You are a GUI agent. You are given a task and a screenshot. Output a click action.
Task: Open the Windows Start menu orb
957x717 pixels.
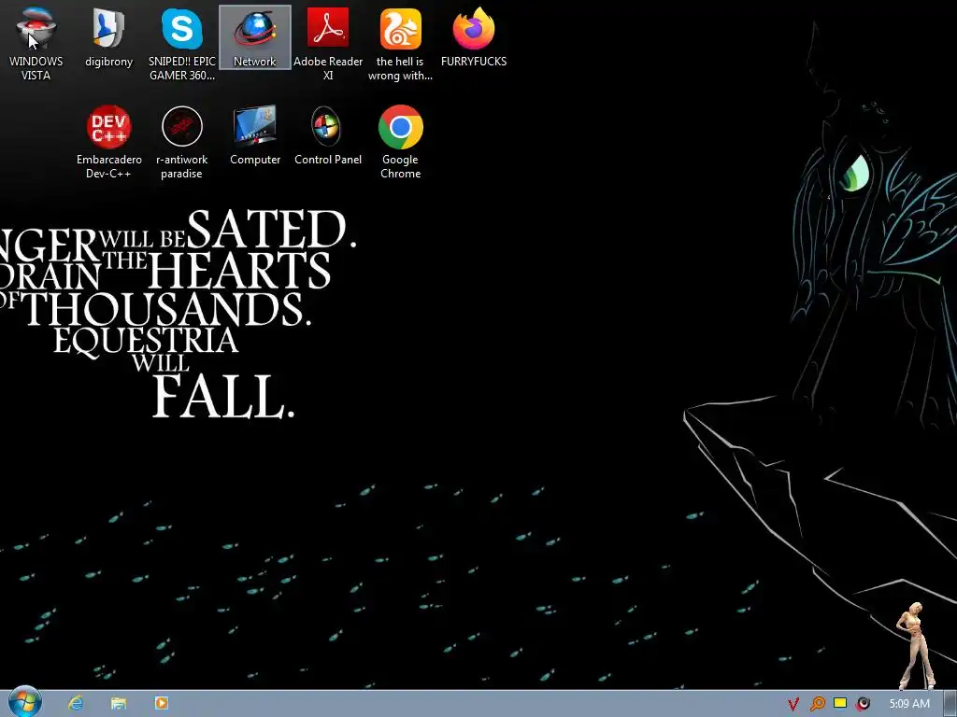tap(25, 702)
